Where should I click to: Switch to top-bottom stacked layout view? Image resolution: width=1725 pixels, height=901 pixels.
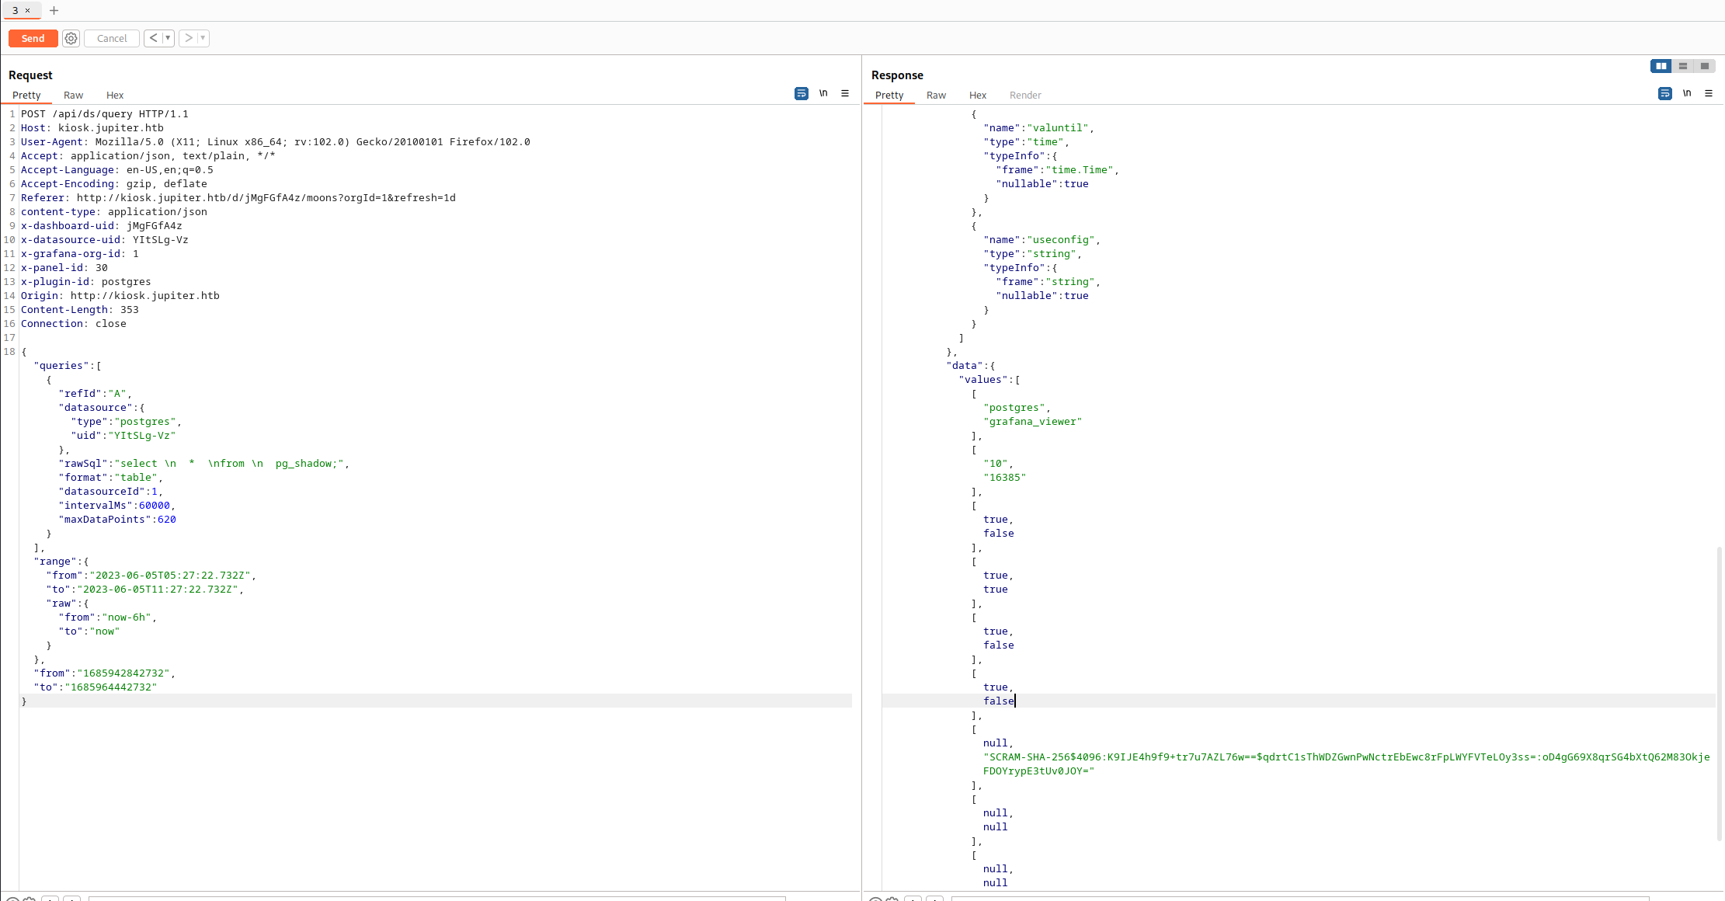tap(1683, 66)
